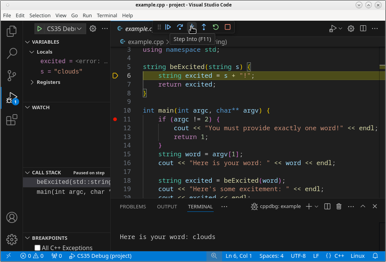Open the Run and Debug view
Screen dimensions: 386x262
(x=11, y=98)
